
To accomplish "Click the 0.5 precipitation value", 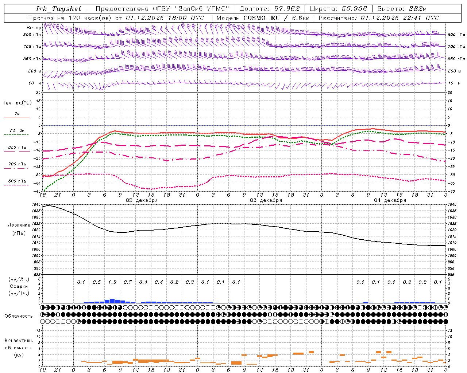I will pos(97,282).
